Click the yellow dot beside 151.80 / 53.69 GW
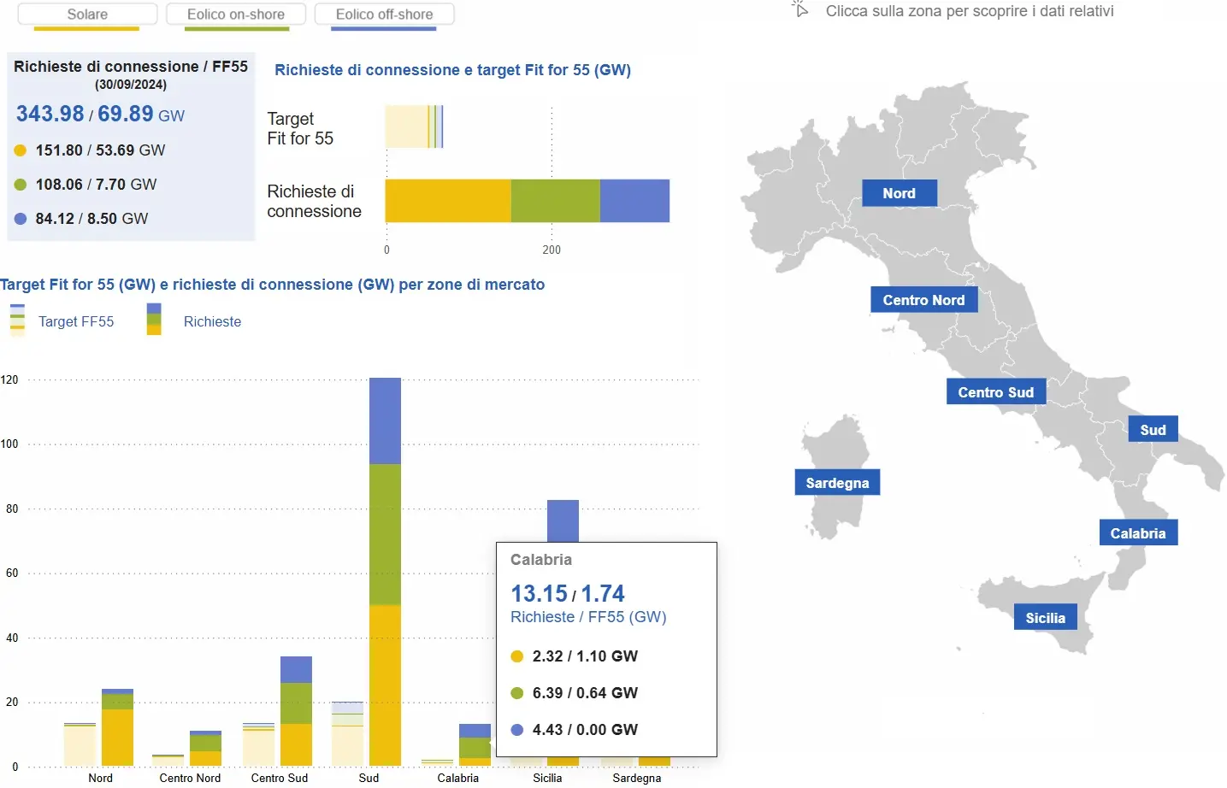Image resolution: width=1227 pixels, height=788 pixels. point(21,150)
